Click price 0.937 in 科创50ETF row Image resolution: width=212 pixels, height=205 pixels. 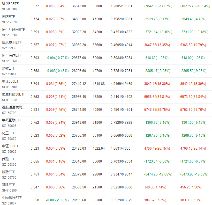tap(35, 6)
